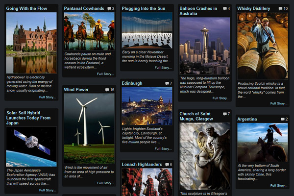Image resolution: width=294 pixels, height=196 pixels.
Task: Open the Whisky Distillery title link
Action: [254, 8]
